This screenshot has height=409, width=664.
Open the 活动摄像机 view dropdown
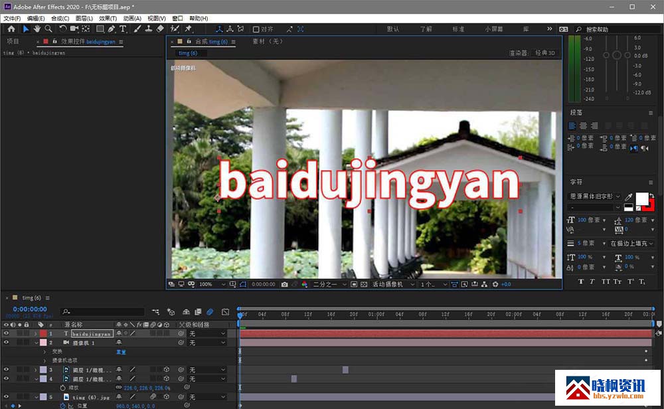coord(393,285)
